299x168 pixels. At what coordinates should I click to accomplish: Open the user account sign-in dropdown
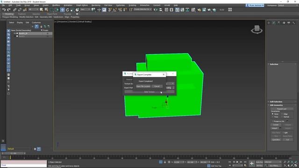255,5
